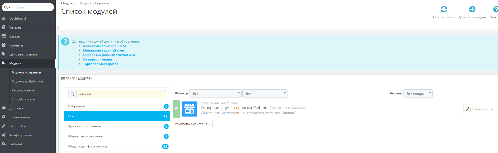Open the second filter dropdown showing Все

click(x=265, y=94)
